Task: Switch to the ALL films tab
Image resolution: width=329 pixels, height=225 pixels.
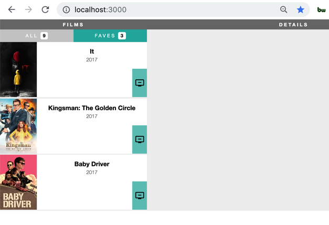Action: [37, 36]
